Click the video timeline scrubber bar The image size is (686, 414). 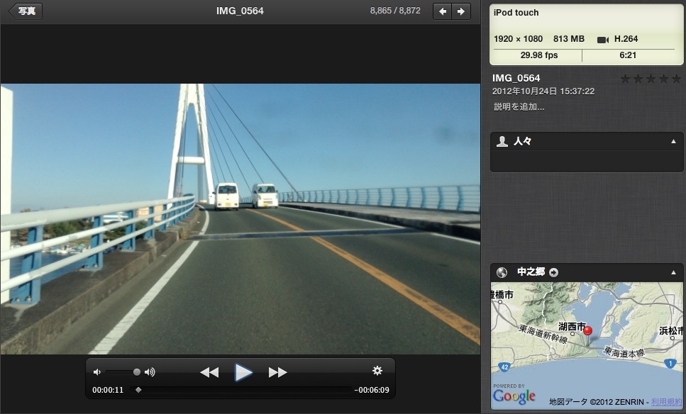[x=245, y=390]
